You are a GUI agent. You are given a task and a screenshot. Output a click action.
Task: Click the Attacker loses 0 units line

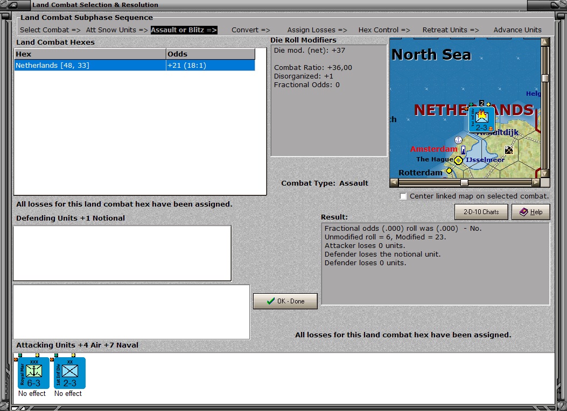[365, 246]
